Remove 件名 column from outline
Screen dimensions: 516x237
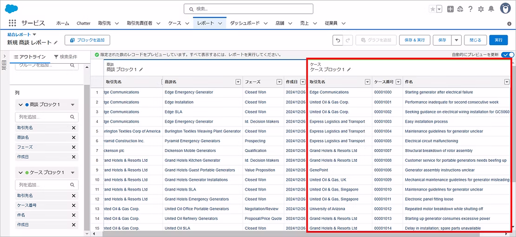click(74, 215)
